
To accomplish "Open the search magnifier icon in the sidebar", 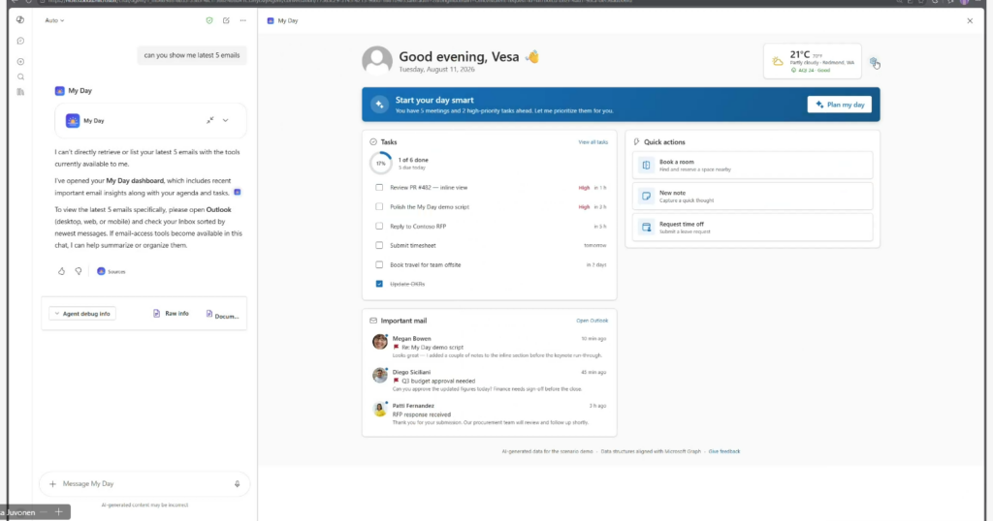I will pos(20,77).
